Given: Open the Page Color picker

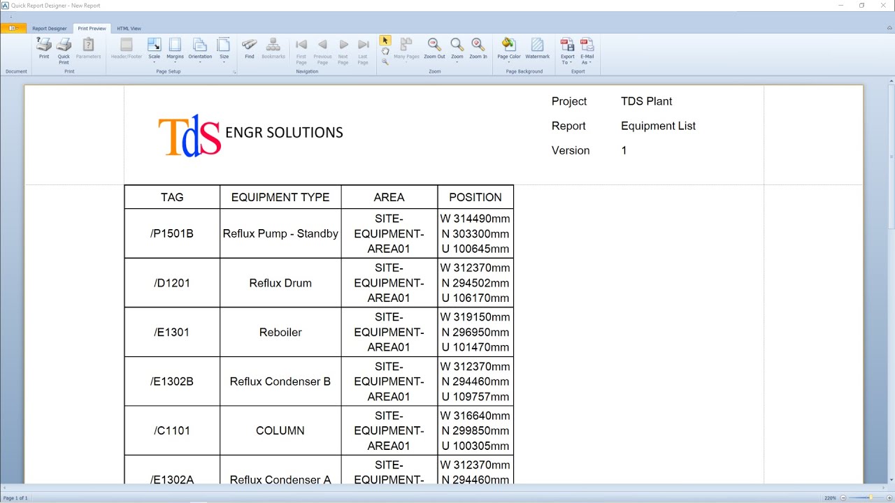Looking at the screenshot, I should coord(509,50).
